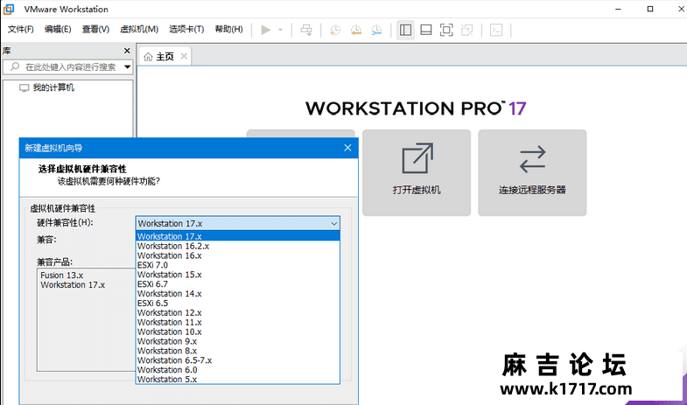This screenshot has width=687, height=405.
Task: Click Workstation 17.x in the 兼容产品 list
Action: (x=73, y=285)
